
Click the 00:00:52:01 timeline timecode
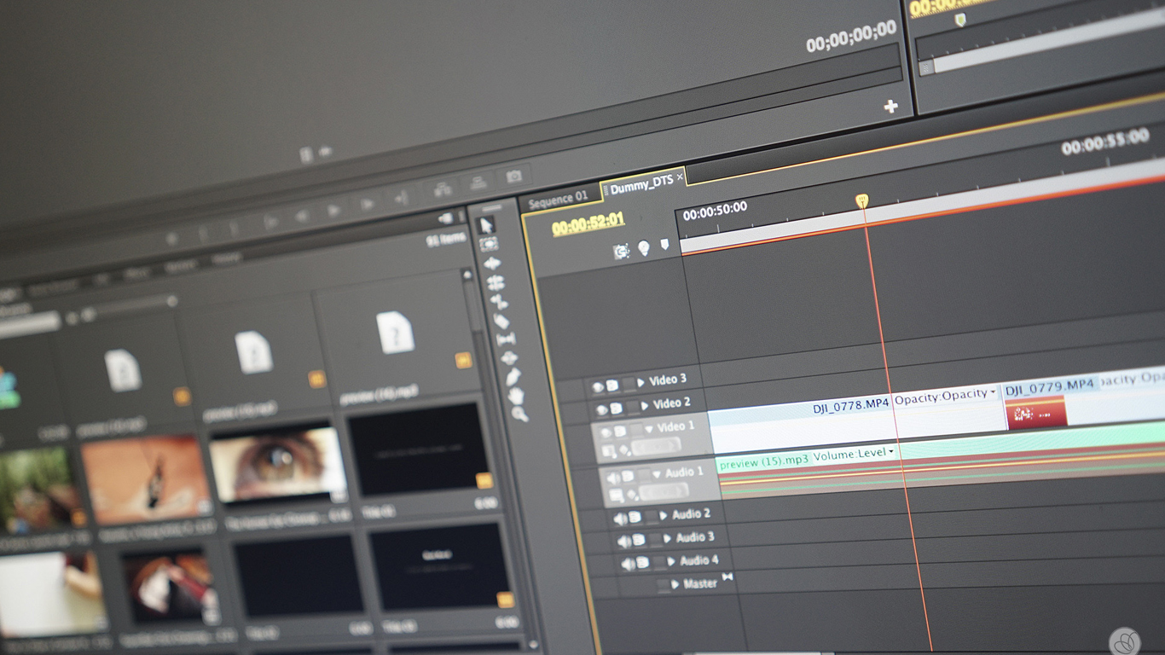tap(588, 224)
